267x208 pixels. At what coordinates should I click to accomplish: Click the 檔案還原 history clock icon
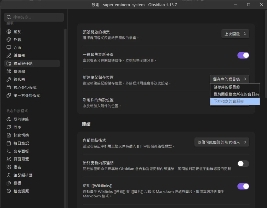pyautogui.click(x=9, y=191)
